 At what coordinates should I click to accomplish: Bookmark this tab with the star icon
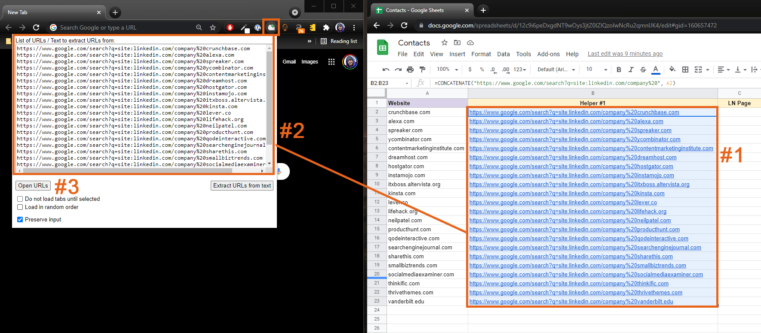pos(213,27)
